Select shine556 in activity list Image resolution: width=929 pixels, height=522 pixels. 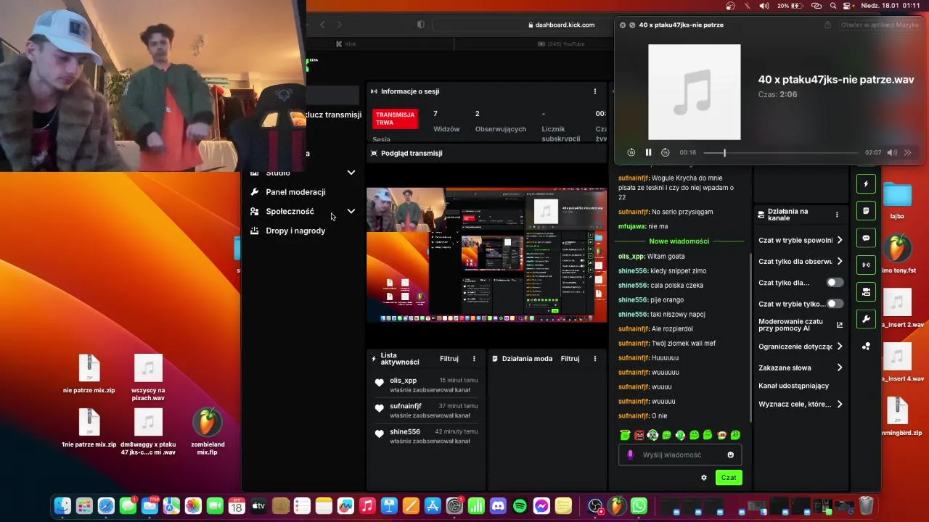pyautogui.click(x=405, y=431)
